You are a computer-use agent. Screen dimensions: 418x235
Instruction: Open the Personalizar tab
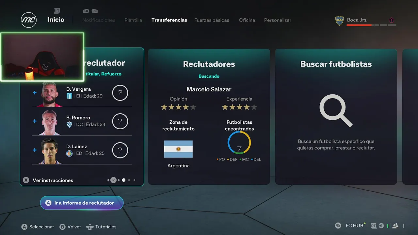278,20
